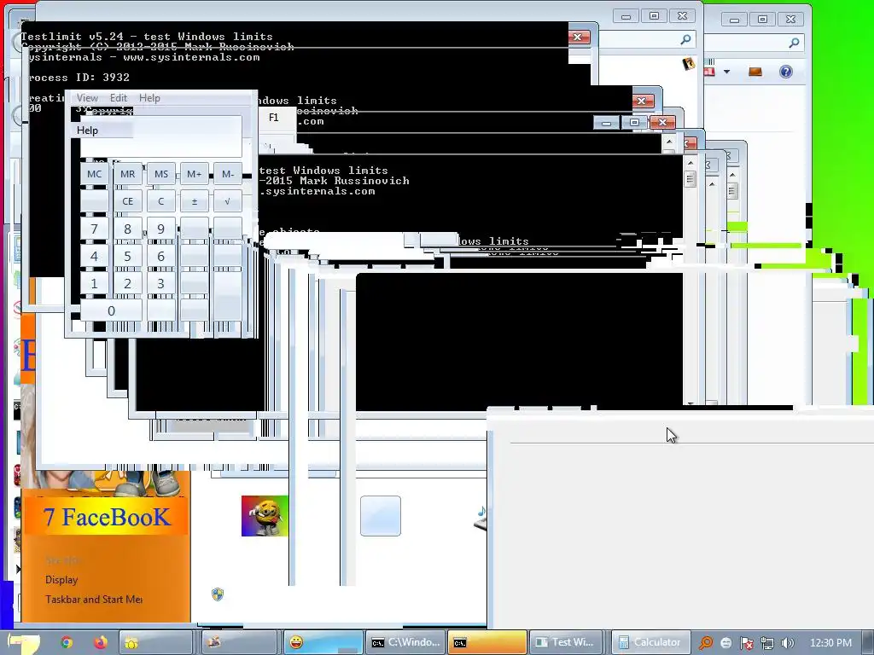Image resolution: width=874 pixels, height=655 pixels.
Task: Click scroll-up arrow in the Russinovich console window
Action: click(690, 163)
